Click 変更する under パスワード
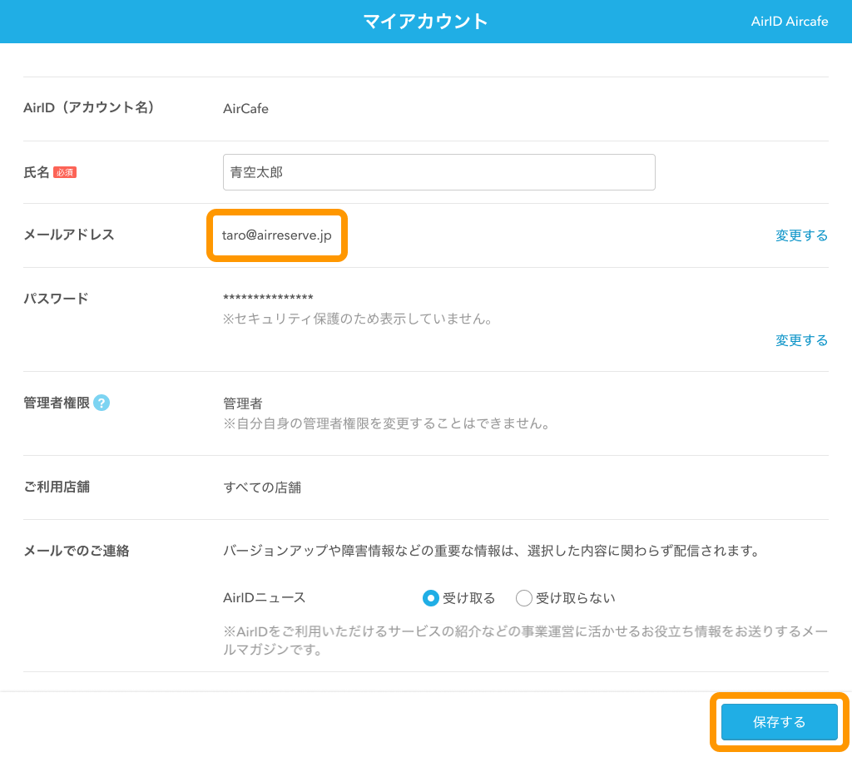Viewport: 852px width, 762px height. pos(801,340)
